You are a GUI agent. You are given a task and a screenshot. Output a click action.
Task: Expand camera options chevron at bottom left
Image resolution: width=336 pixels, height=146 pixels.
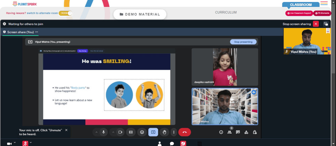pyautogui.click(x=14, y=142)
